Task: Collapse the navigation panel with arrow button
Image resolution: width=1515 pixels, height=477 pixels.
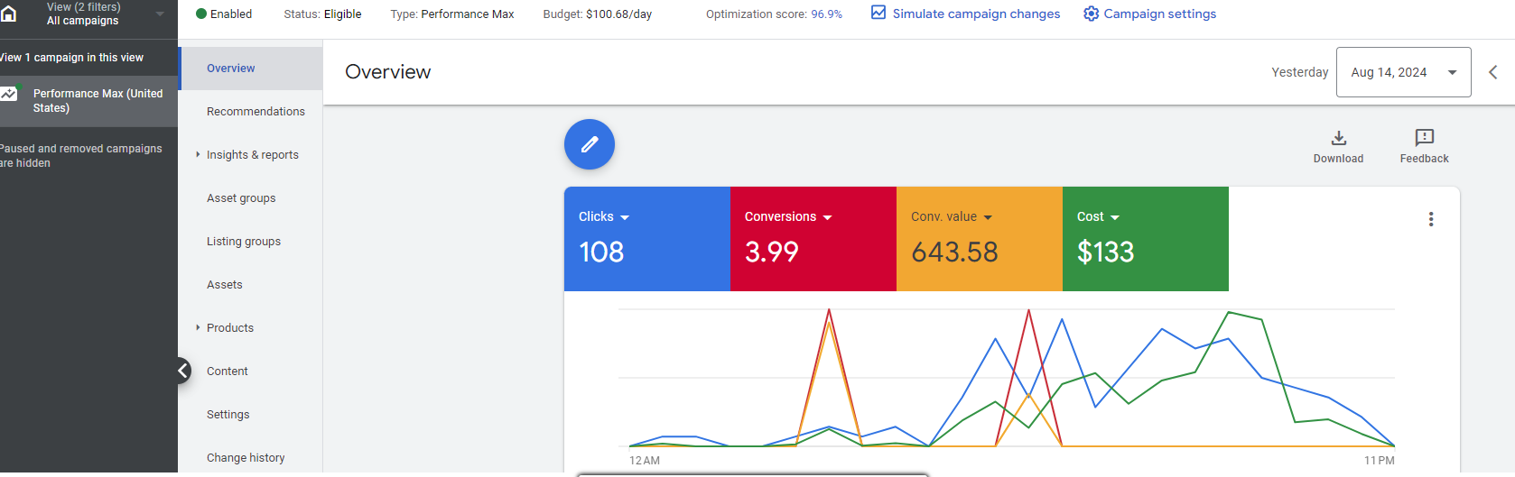Action: coord(183,371)
